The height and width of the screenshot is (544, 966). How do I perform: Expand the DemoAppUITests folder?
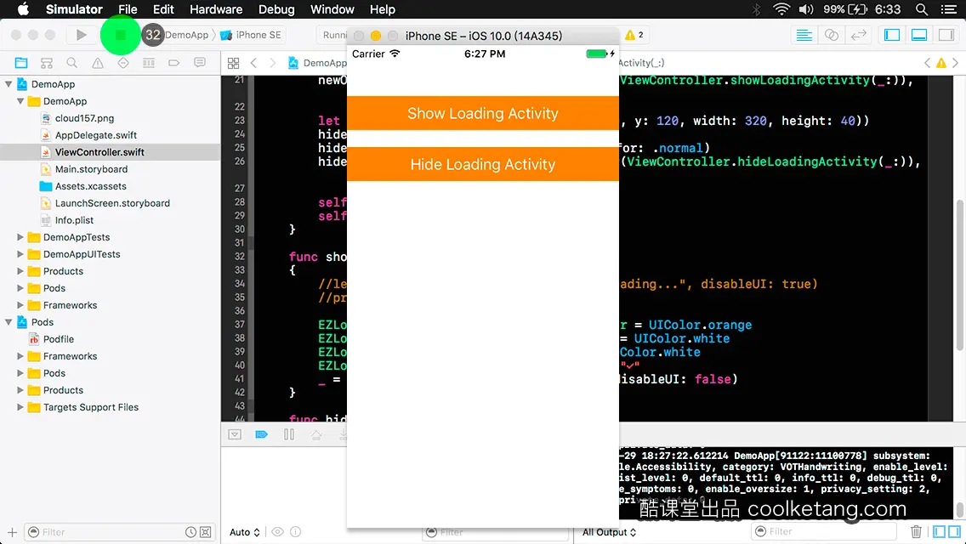(x=20, y=254)
